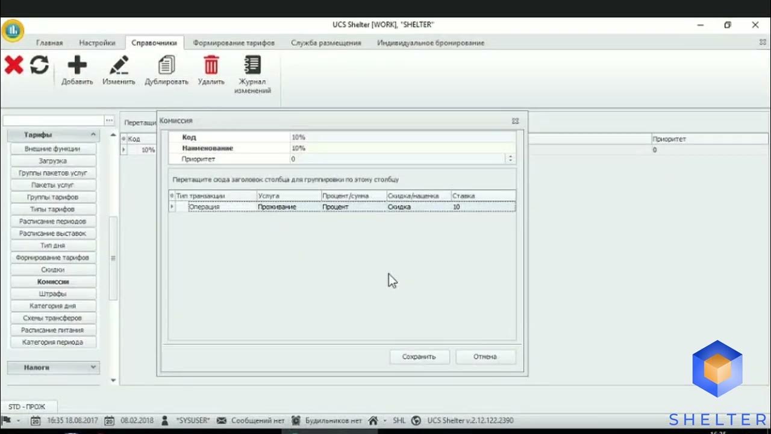Click the Отмена button

(485, 356)
